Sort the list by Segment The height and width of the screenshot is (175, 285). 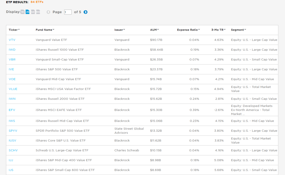(x=239, y=30)
